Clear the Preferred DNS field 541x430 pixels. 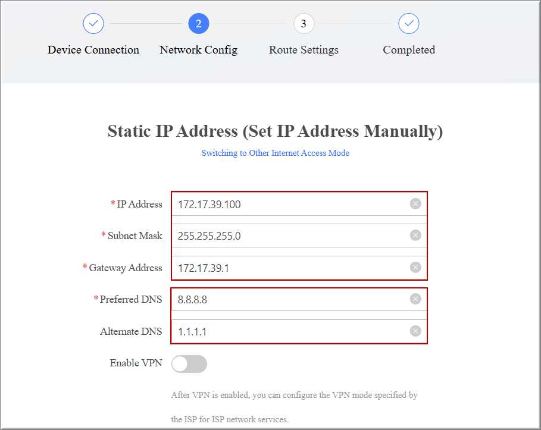[415, 299]
